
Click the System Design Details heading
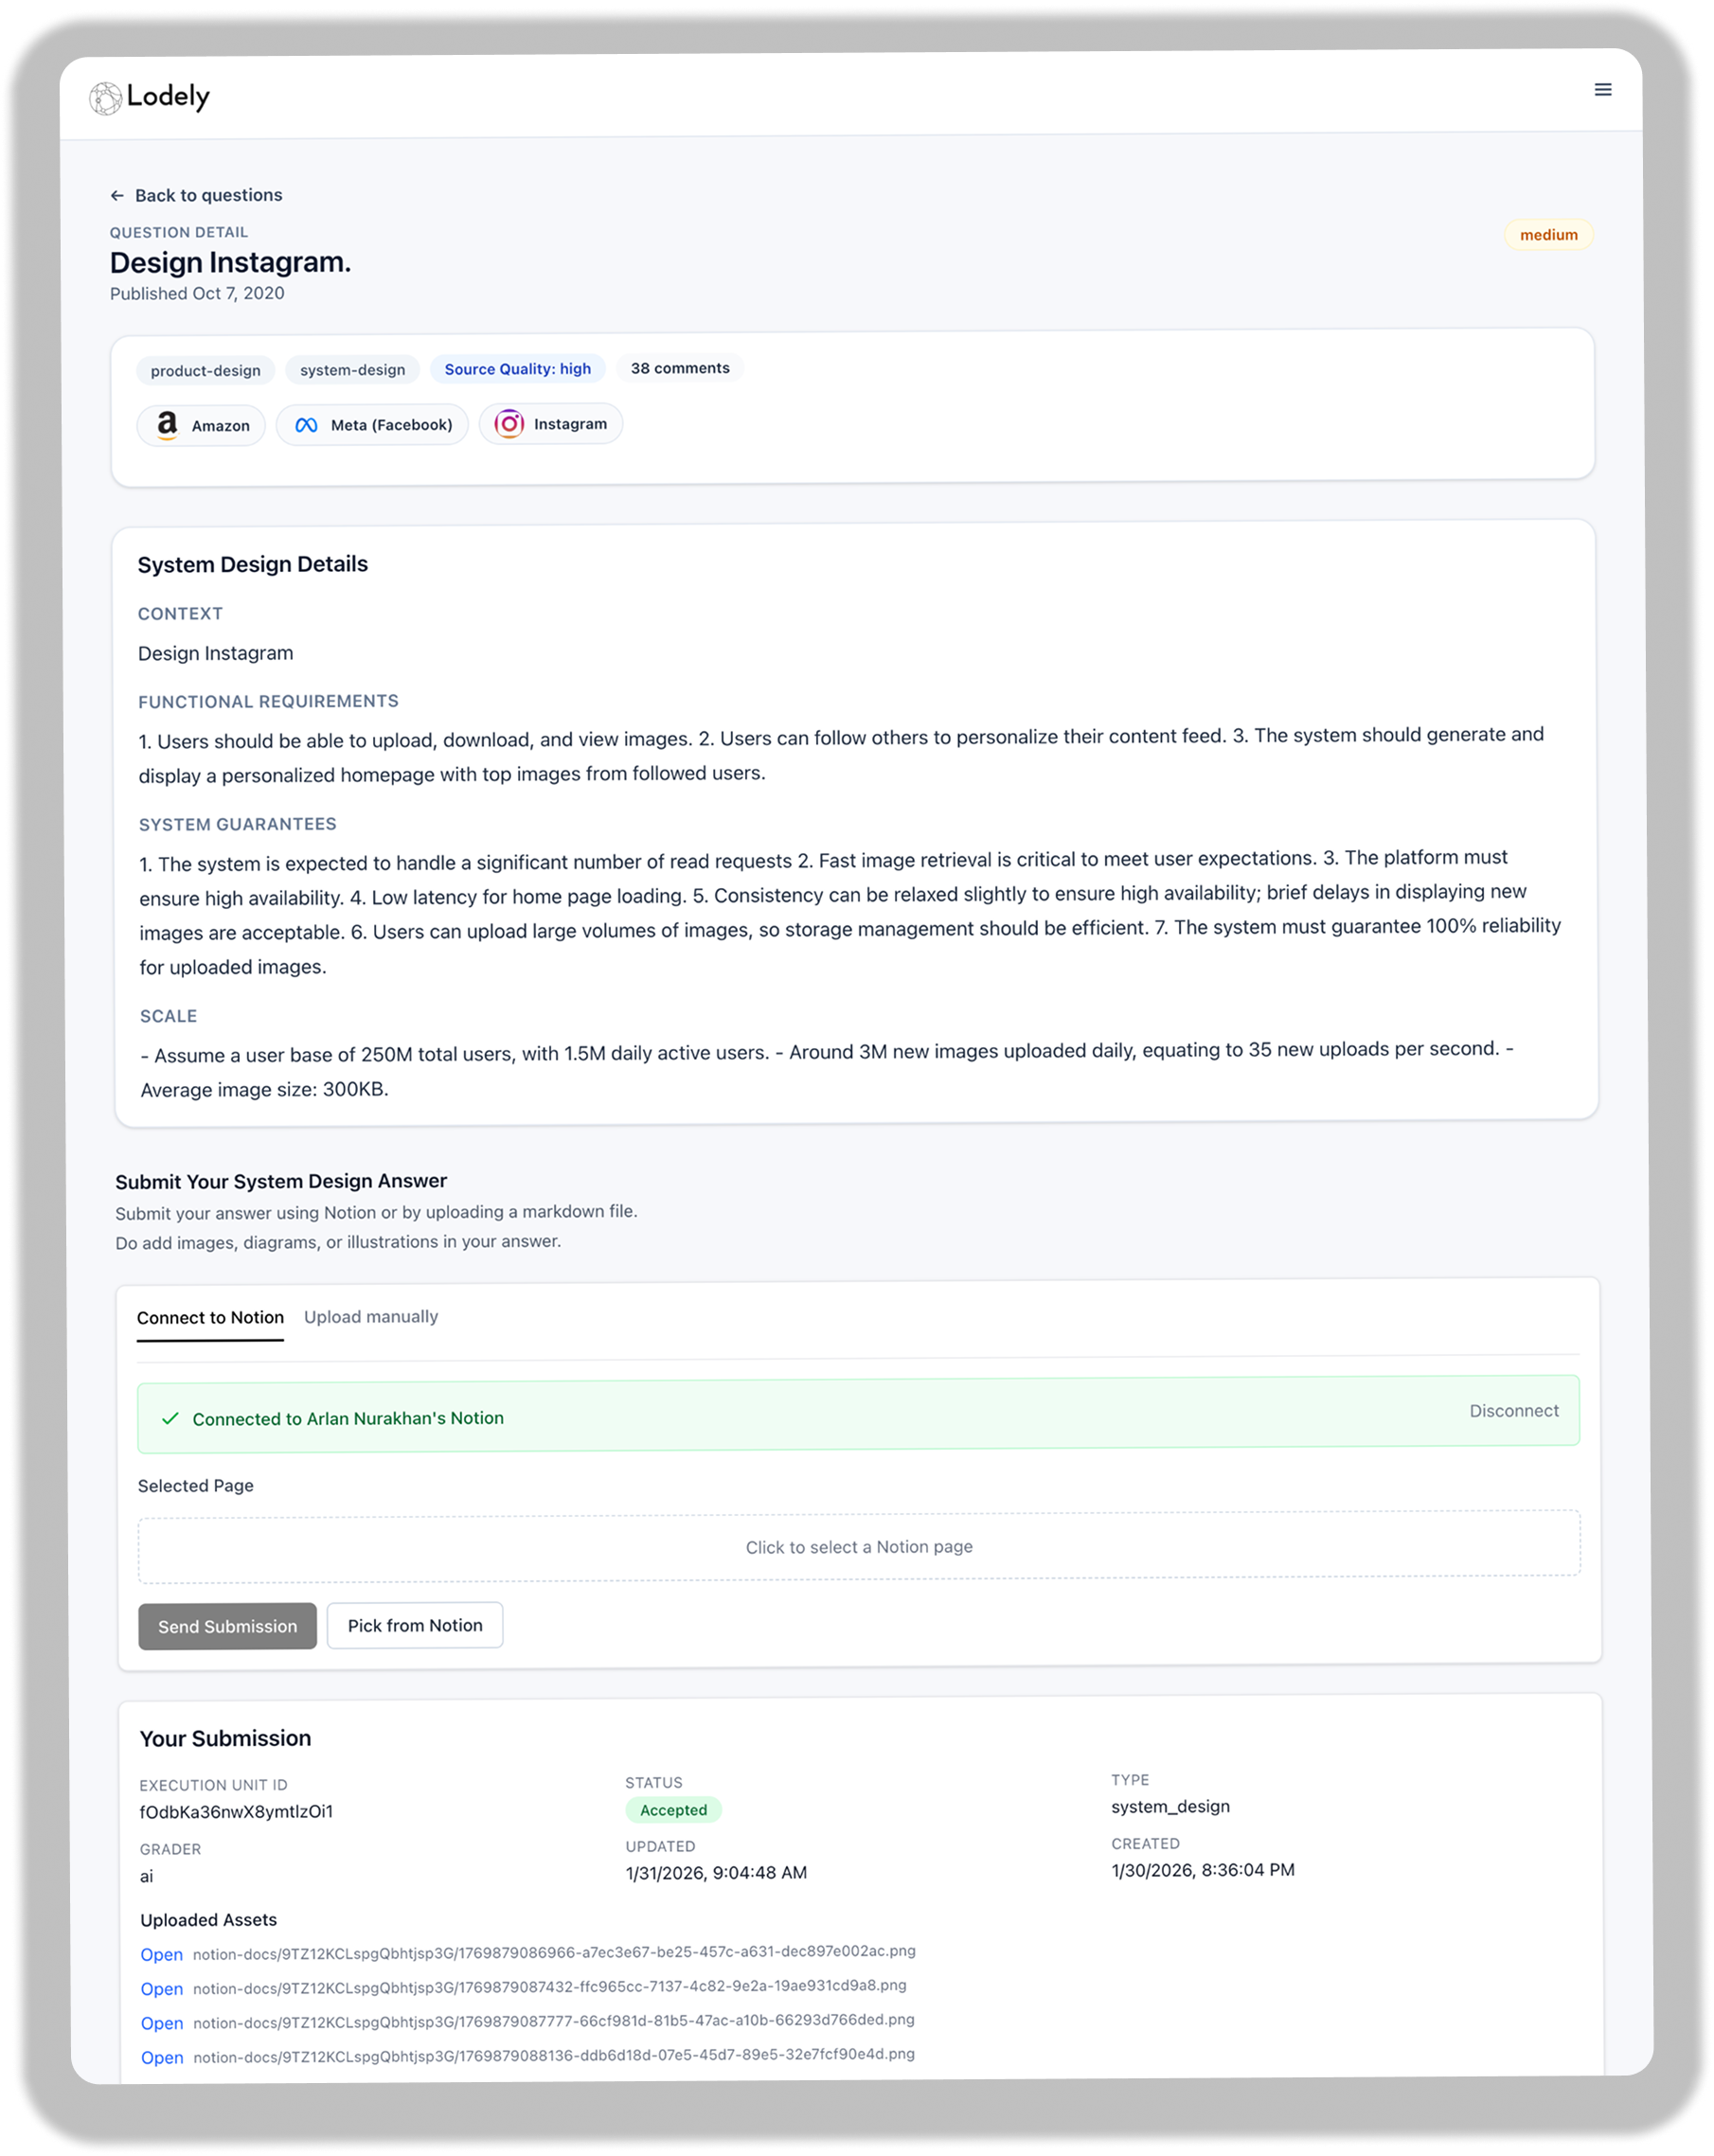(x=252, y=565)
